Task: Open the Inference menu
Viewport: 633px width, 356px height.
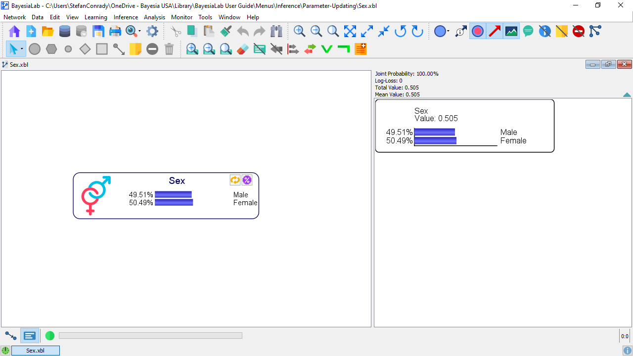Action: click(126, 17)
